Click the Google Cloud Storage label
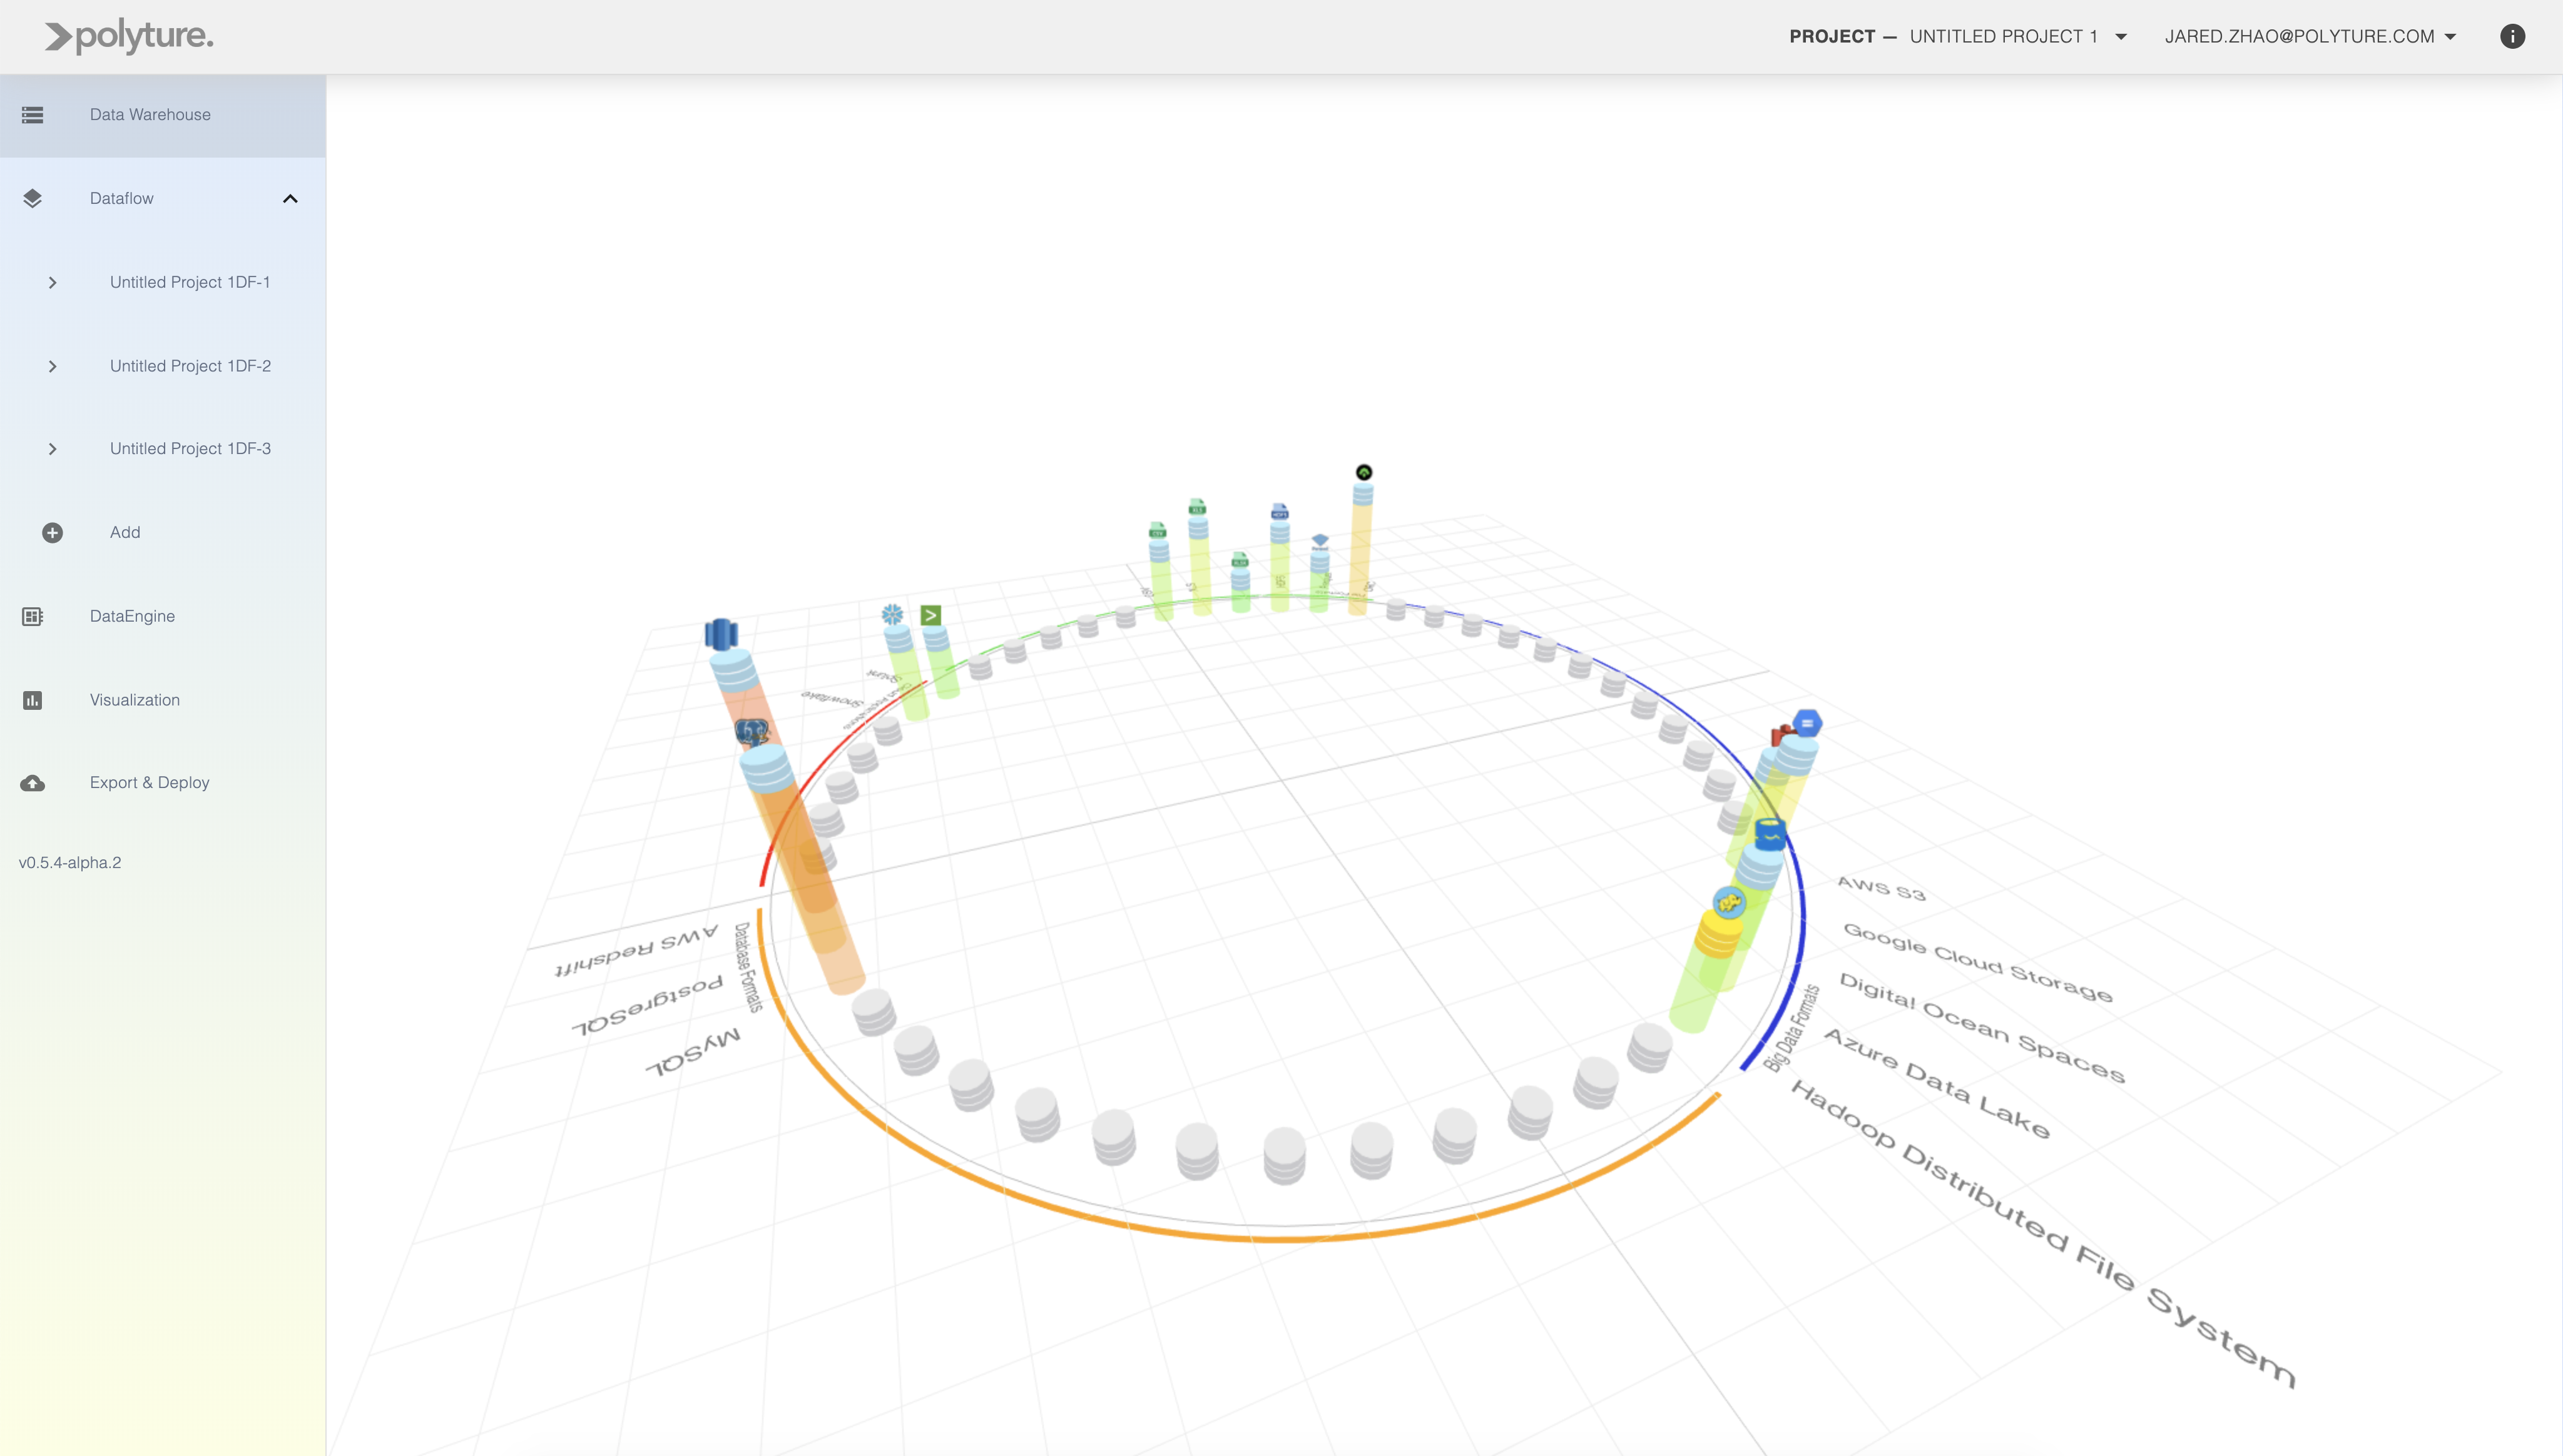Screen dimensions: 2563x1456 (1978, 963)
